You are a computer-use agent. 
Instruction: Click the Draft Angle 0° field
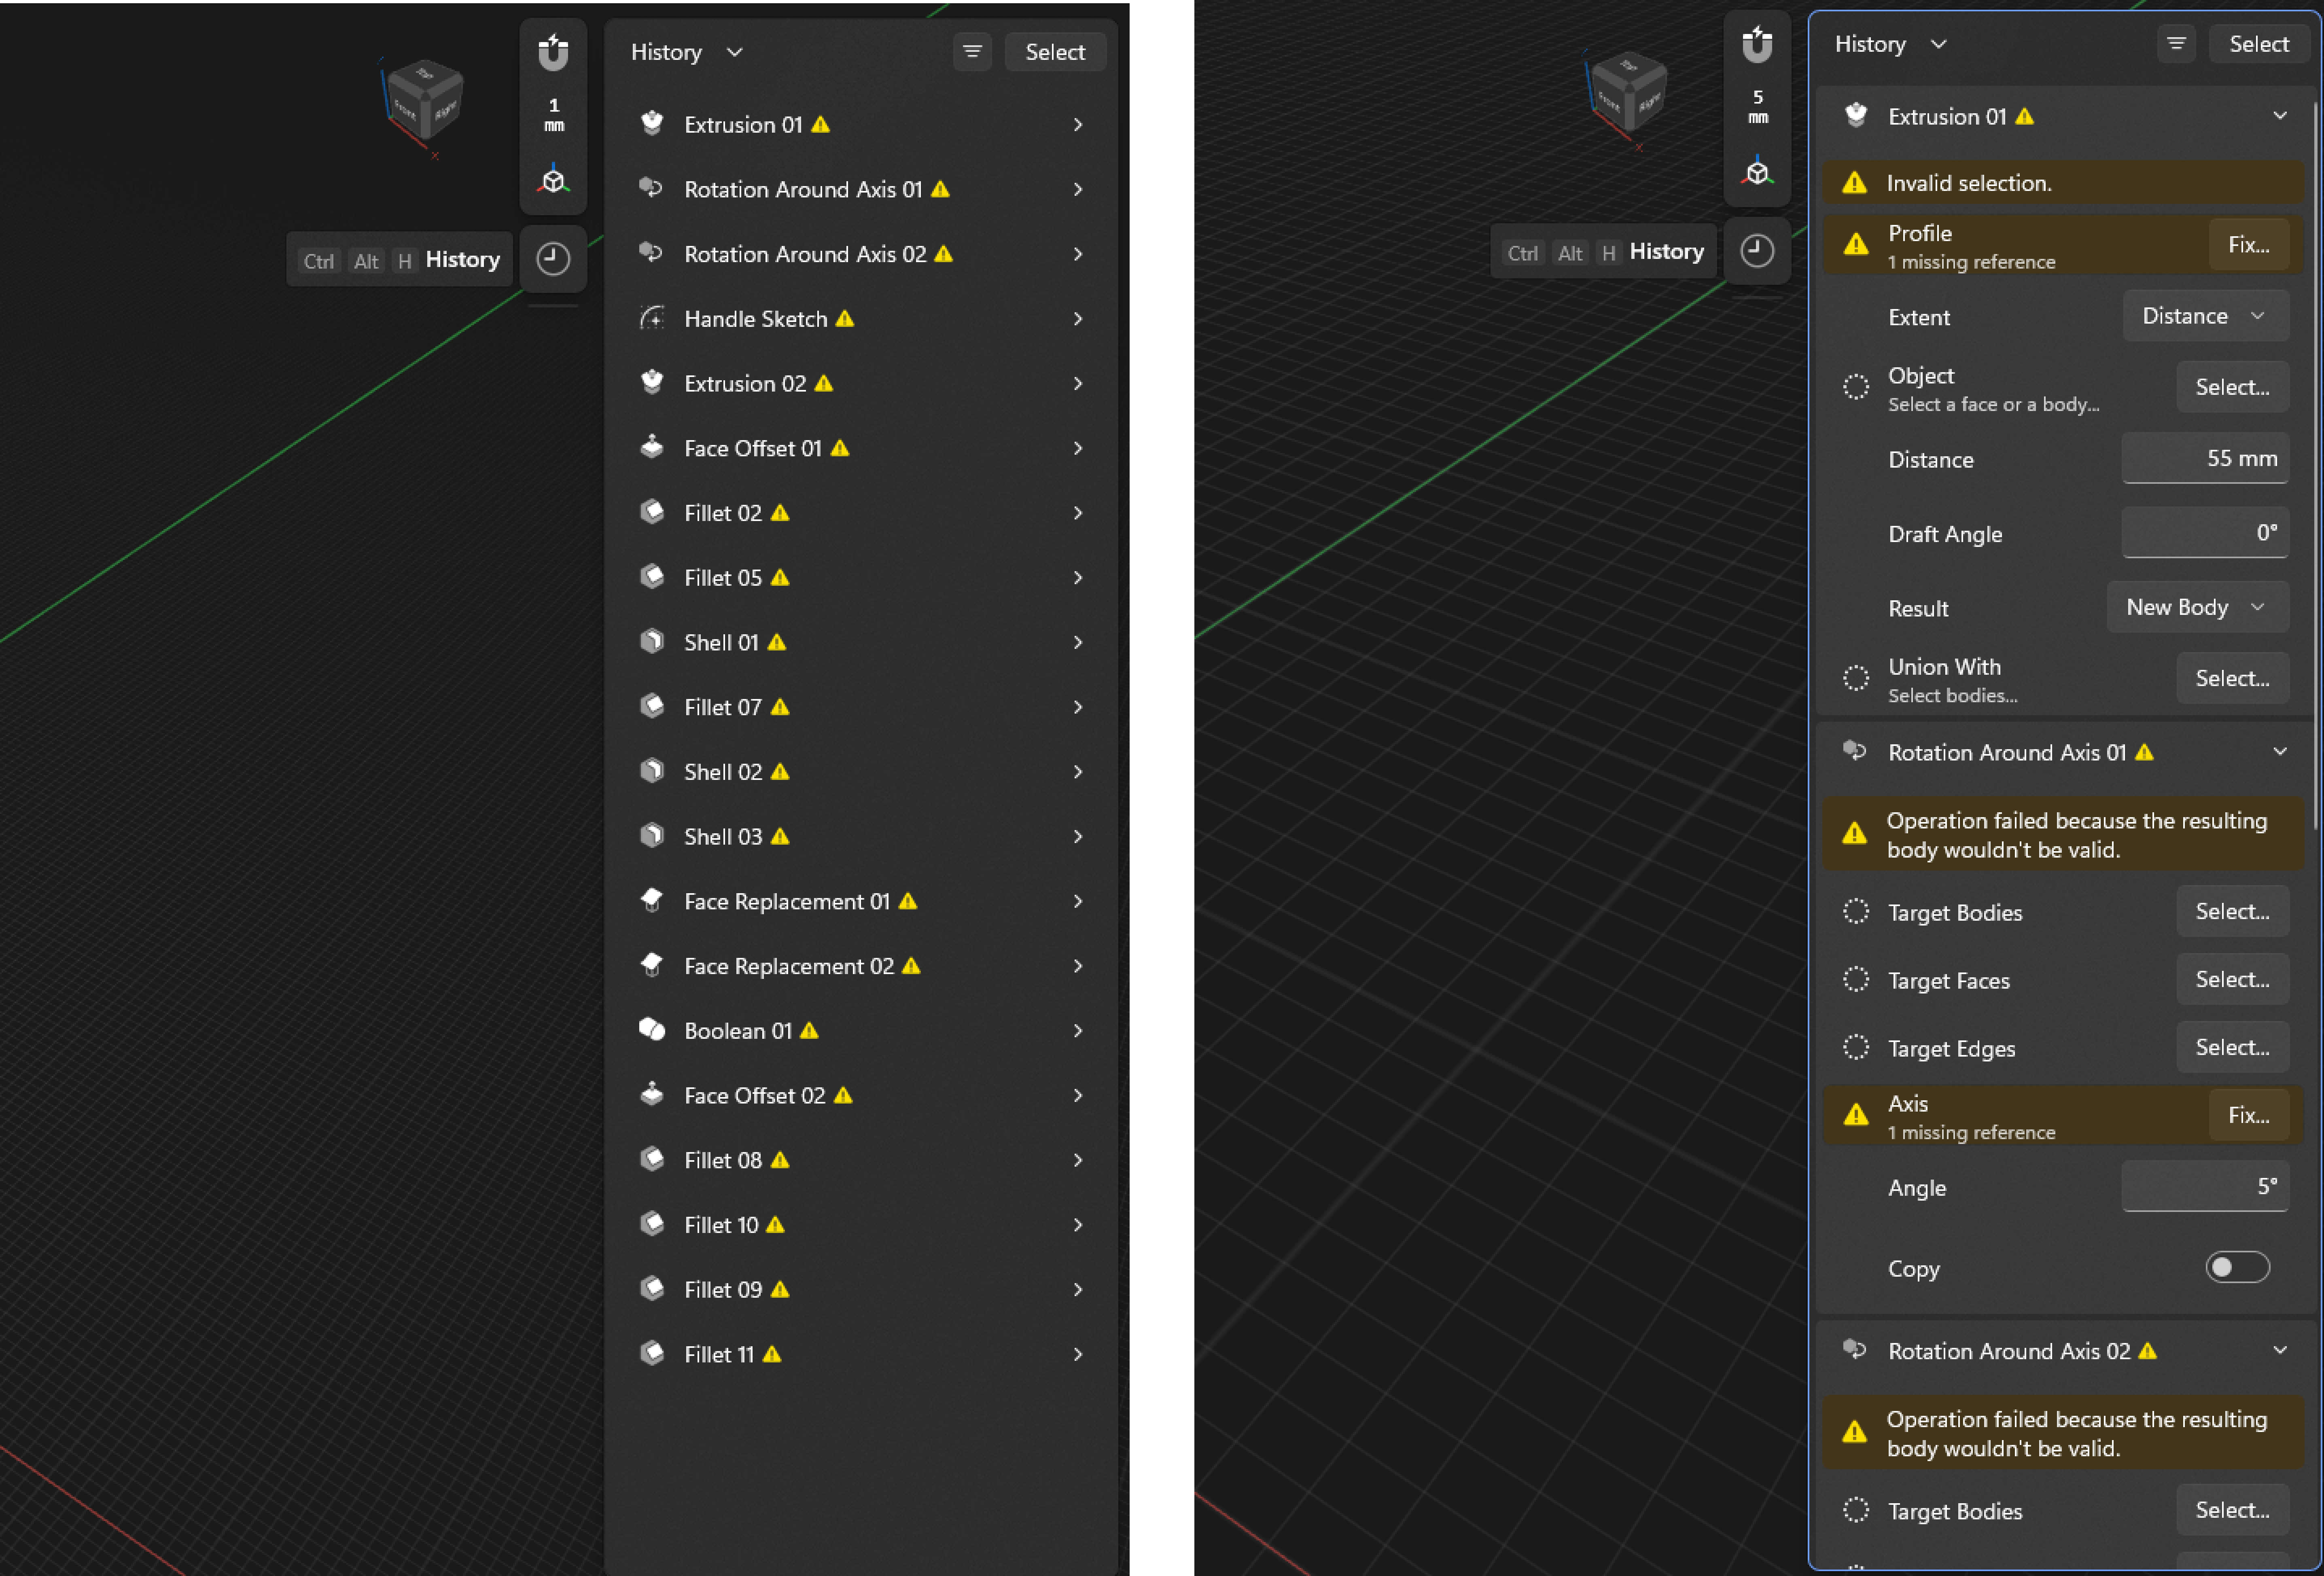(x=2205, y=532)
